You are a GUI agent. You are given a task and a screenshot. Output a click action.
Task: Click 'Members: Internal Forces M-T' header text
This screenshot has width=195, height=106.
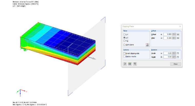(25, 2)
